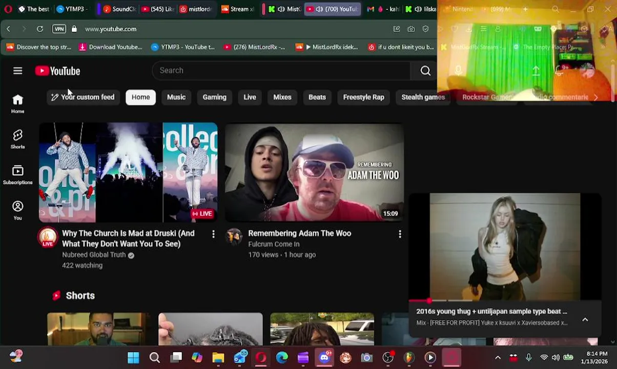Switch to 'The best' browser tab

34,9
